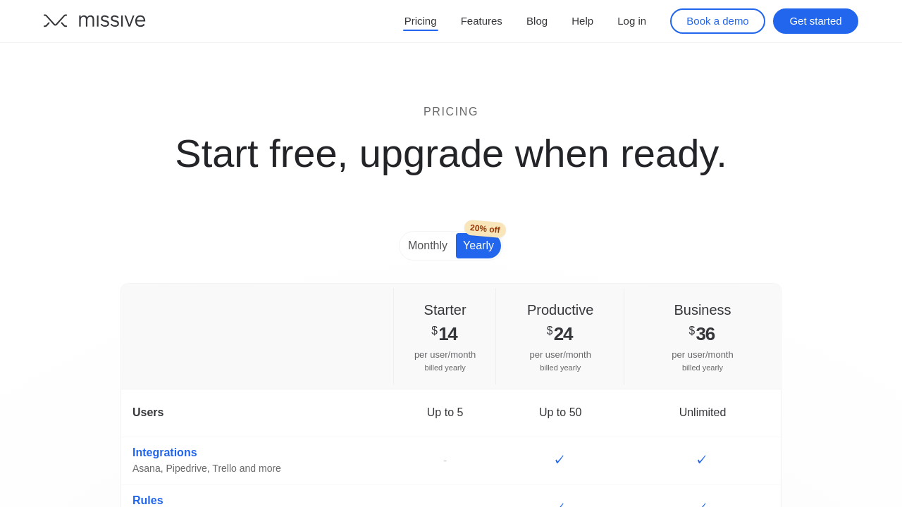The height and width of the screenshot is (507, 902).
Task: Select Yearly billing option
Action: (478, 246)
